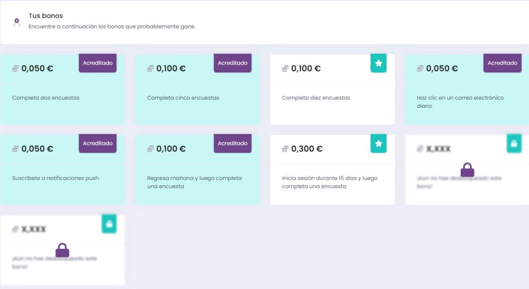Click the coins icon next to 0,300 €

285,149
